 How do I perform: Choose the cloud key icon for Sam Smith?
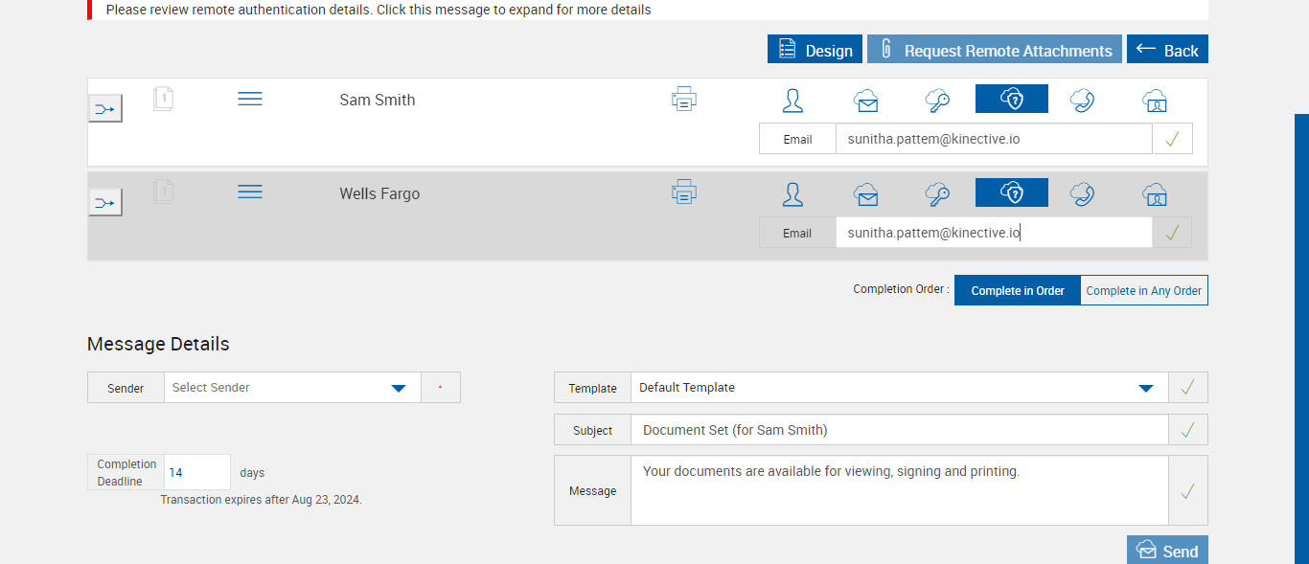[937, 101]
